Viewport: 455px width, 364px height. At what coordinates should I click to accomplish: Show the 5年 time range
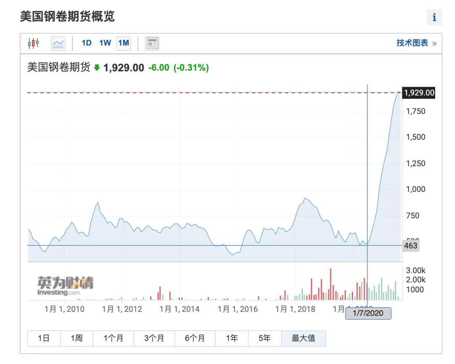point(265,338)
